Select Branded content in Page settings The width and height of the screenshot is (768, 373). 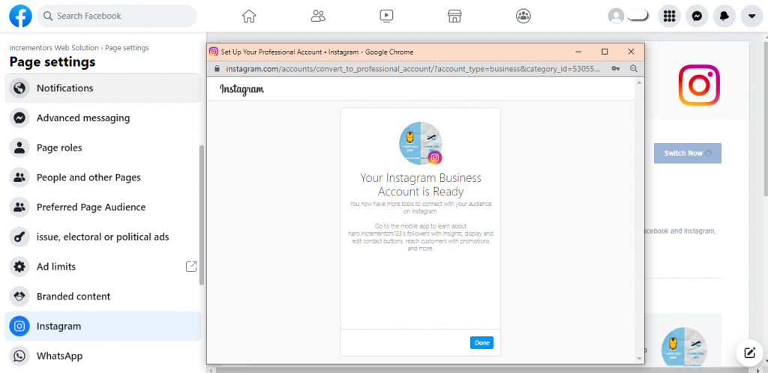tap(103, 297)
